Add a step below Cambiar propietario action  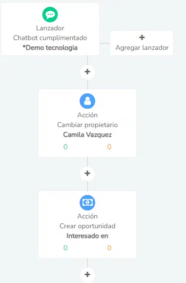pos(87,174)
